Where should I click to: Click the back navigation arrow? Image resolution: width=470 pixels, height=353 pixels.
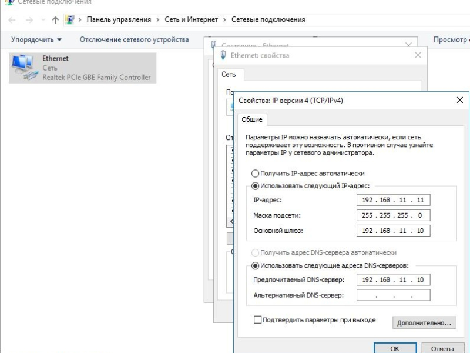(12, 20)
